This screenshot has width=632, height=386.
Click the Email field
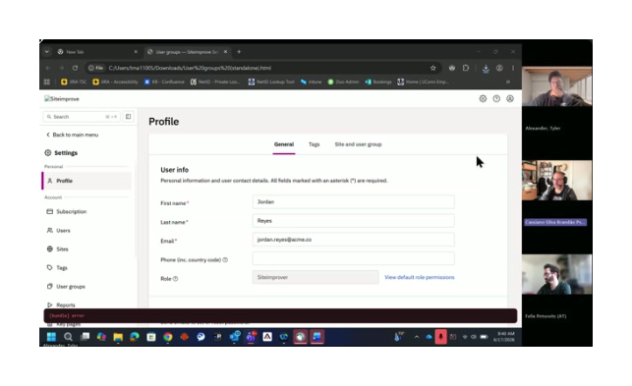354,240
